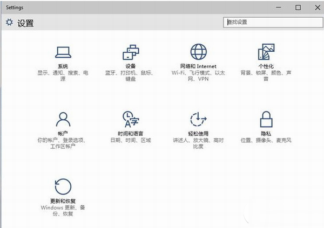324x228 pixels.
Task: Click the 个性化 label
Action: click(266, 66)
